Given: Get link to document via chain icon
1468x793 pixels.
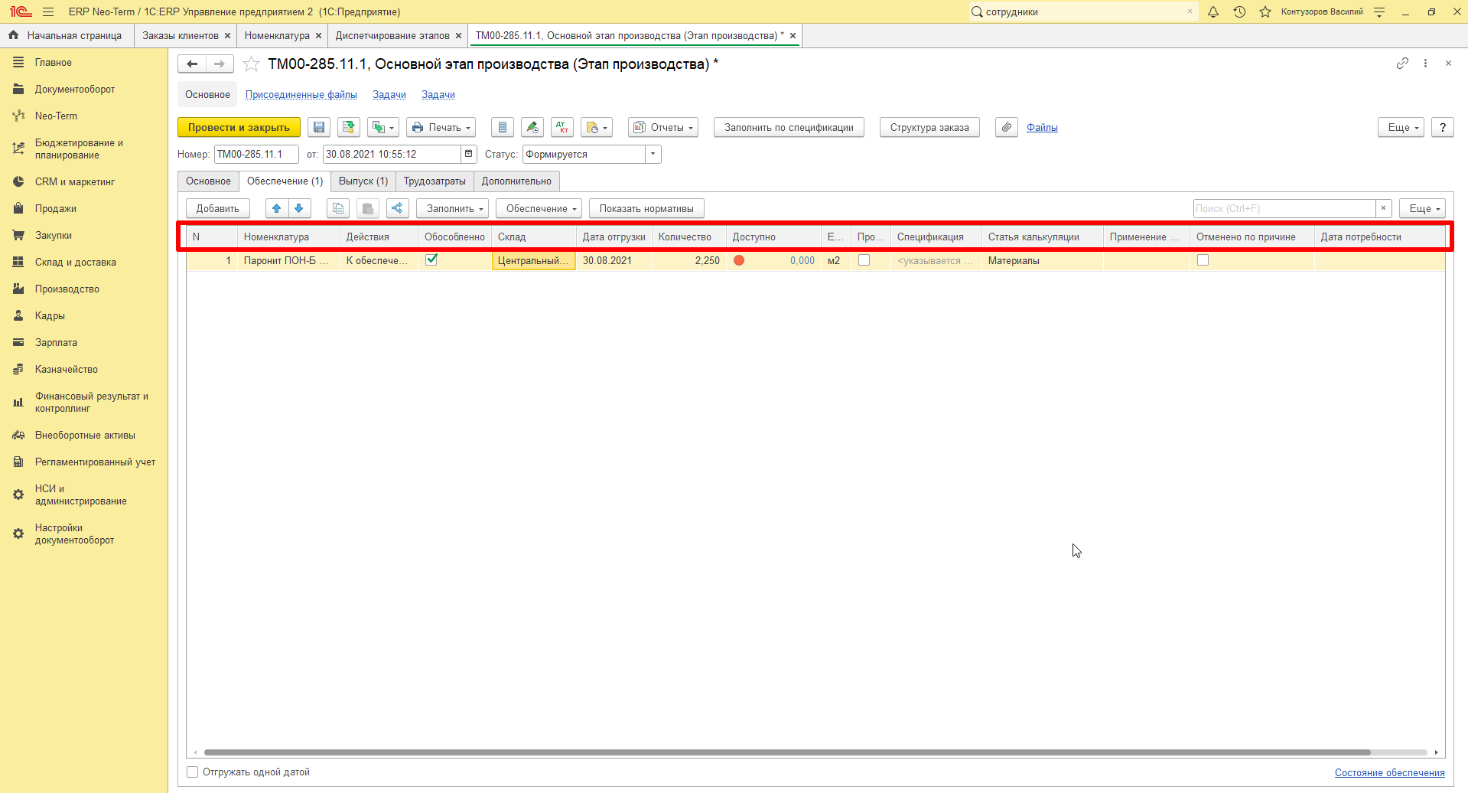Looking at the screenshot, I should [x=1402, y=64].
